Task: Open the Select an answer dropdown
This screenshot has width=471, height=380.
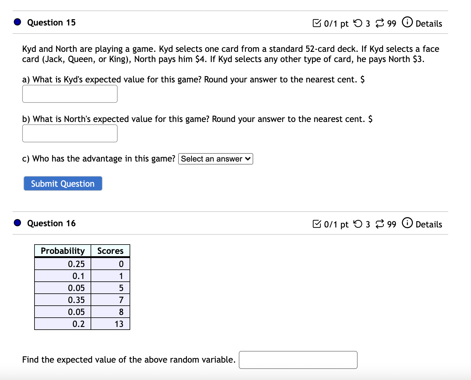Action: 215,159
